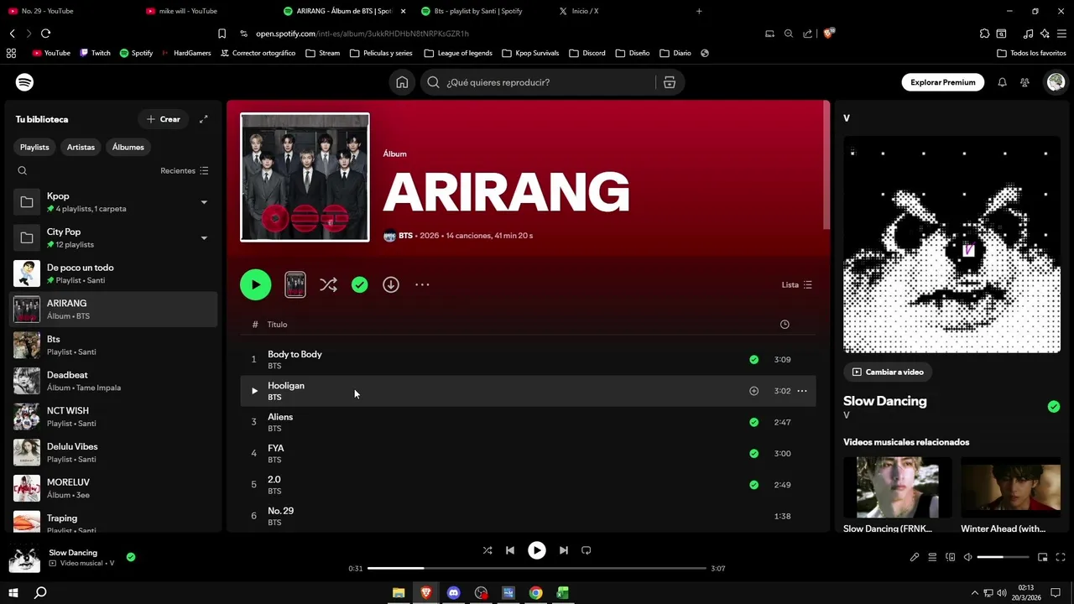
Task: Toggle saved checkmark for Slow Dancing in side panel
Action: (x=1054, y=406)
